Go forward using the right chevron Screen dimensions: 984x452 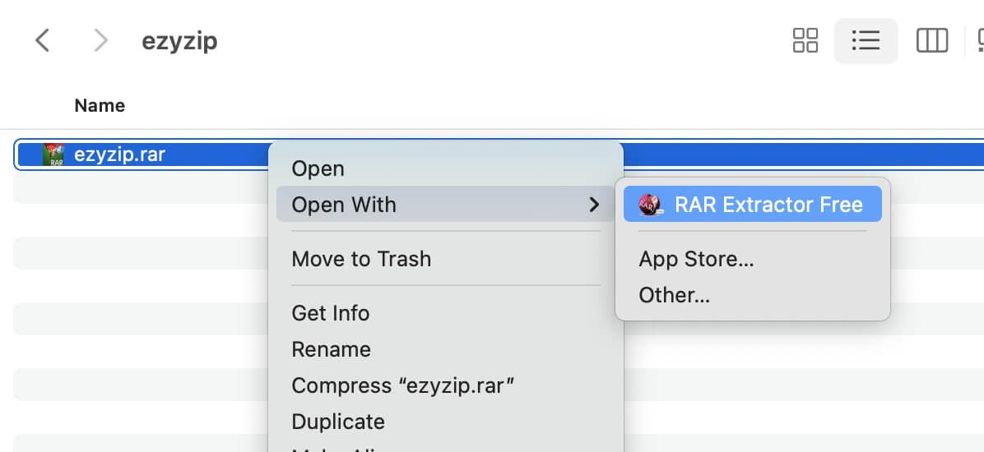[x=100, y=40]
